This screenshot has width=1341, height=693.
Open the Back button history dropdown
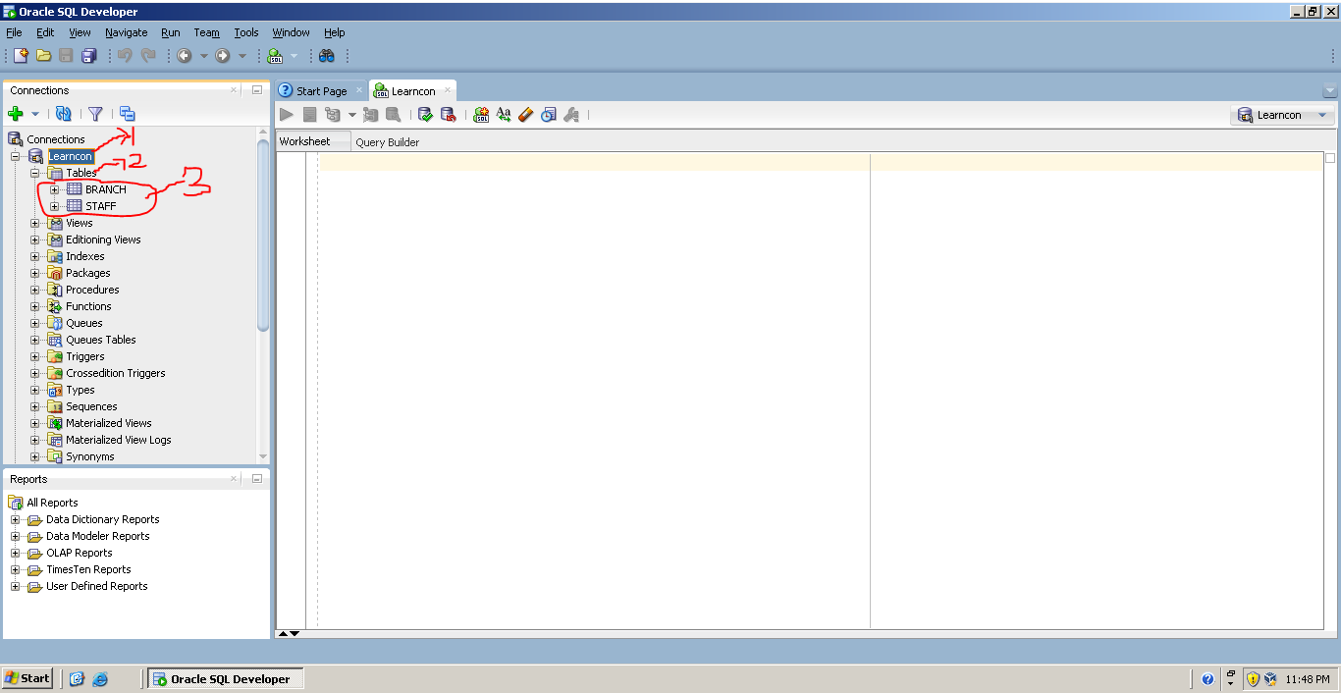[x=204, y=56]
